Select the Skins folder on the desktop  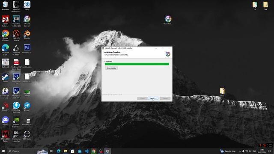point(222,92)
